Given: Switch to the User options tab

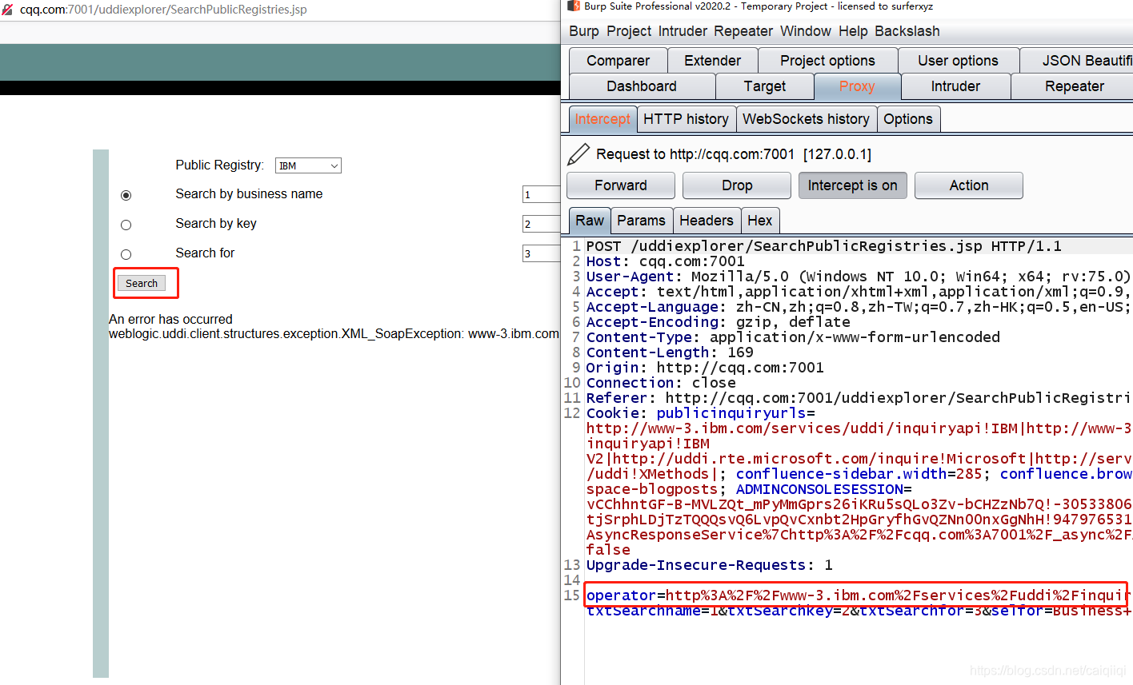Looking at the screenshot, I should pyautogui.click(x=958, y=61).
